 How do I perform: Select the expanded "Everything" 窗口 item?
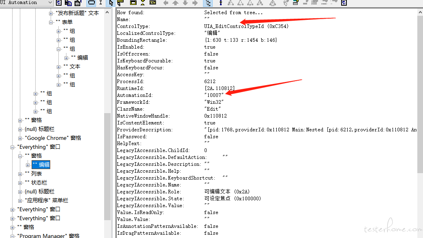coord(38,147)
